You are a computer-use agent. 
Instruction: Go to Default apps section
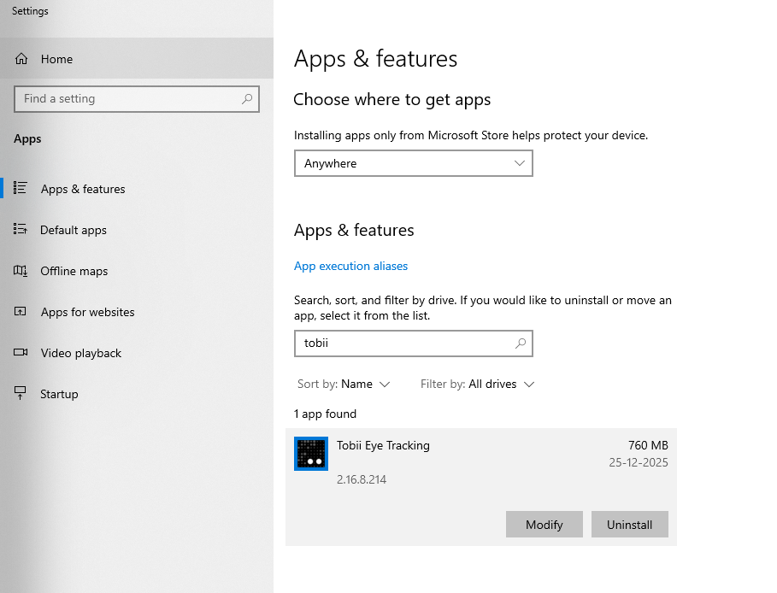tap(137, 230)
